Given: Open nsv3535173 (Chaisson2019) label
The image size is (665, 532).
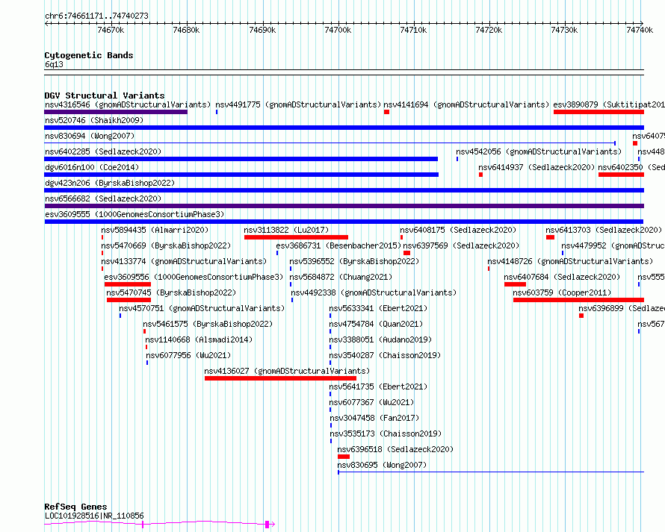Looking at the screenshot, I should pos(386,434).
